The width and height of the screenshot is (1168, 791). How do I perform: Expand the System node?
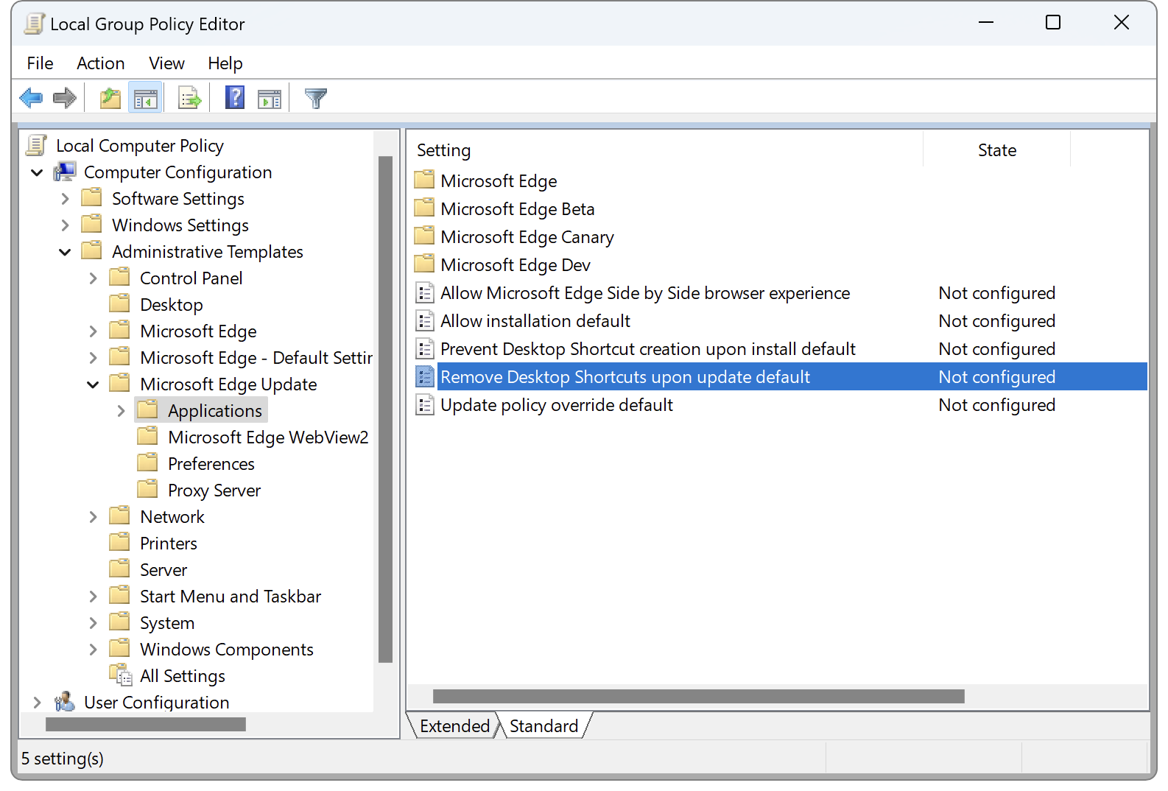click(93, 623)
